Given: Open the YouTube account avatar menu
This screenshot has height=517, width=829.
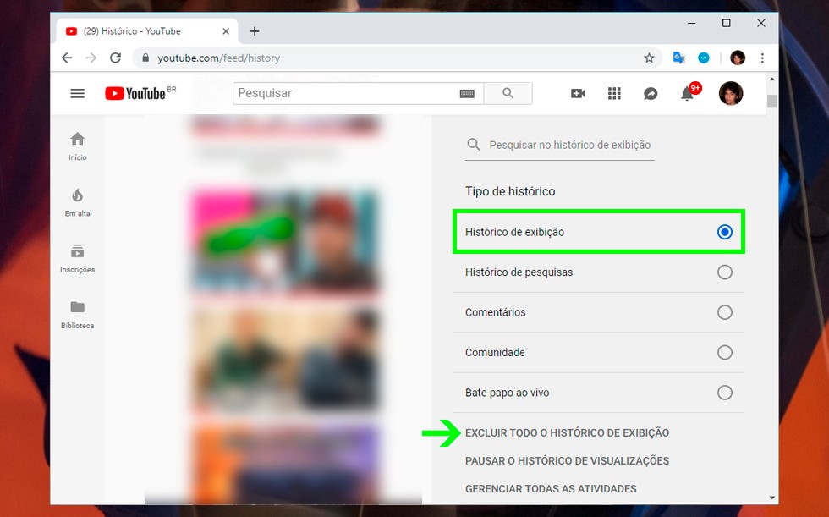Looking at the screenshot, I should [731, 94].
